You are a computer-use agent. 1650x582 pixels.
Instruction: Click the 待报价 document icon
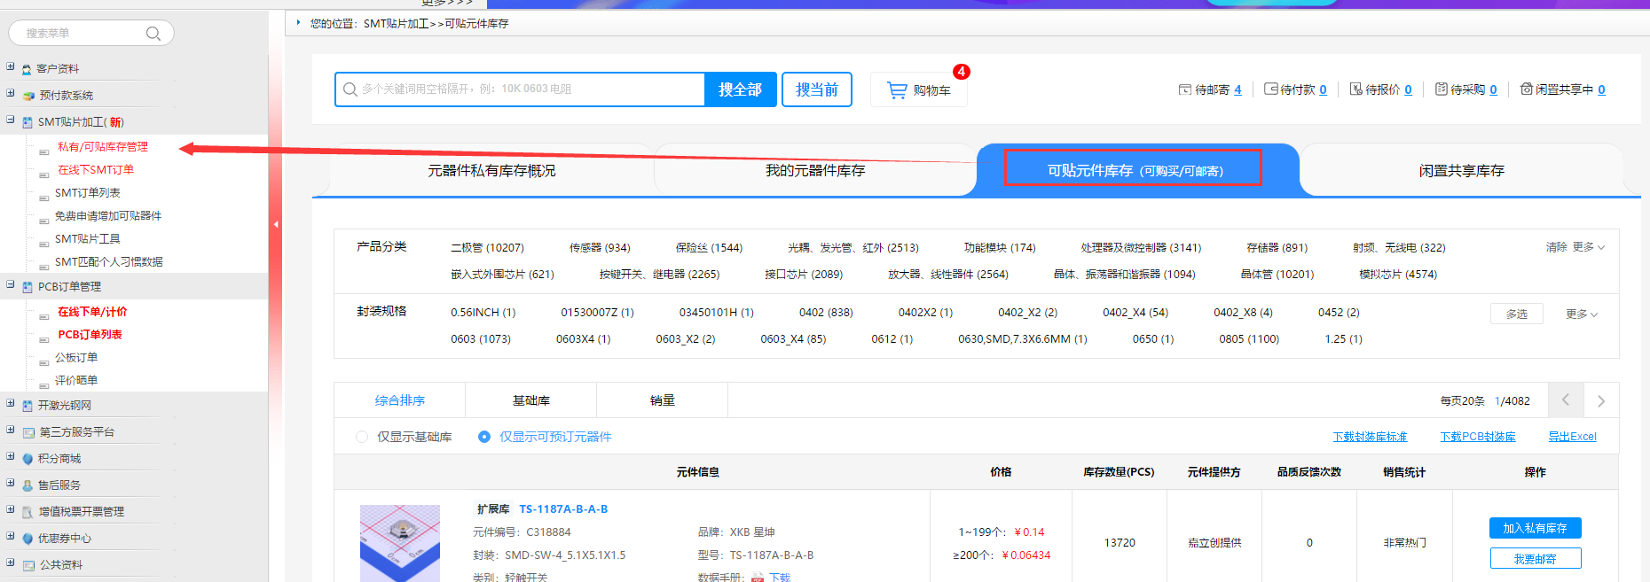tap(1355, 89)
